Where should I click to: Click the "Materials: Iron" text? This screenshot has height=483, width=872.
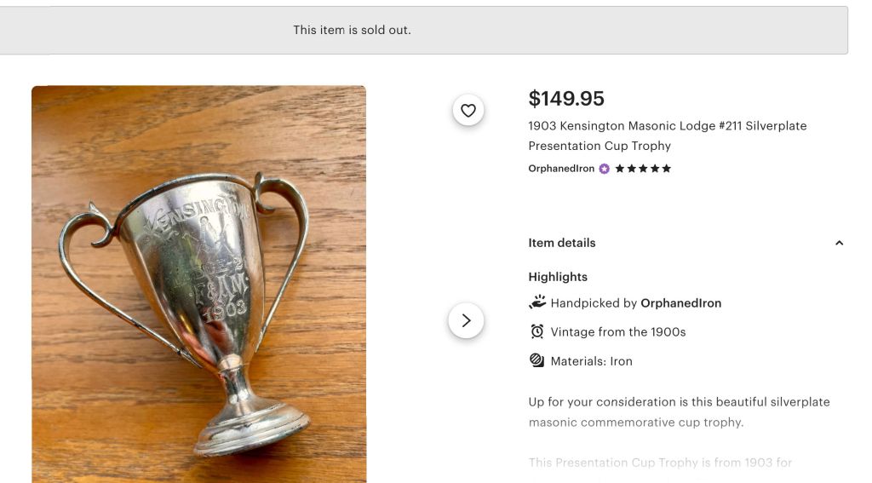point(591,361)
